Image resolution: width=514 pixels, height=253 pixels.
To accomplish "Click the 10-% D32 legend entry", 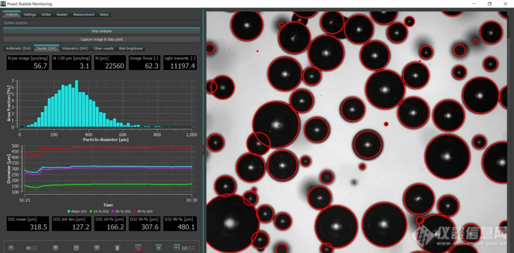I will tap(99, 211).
